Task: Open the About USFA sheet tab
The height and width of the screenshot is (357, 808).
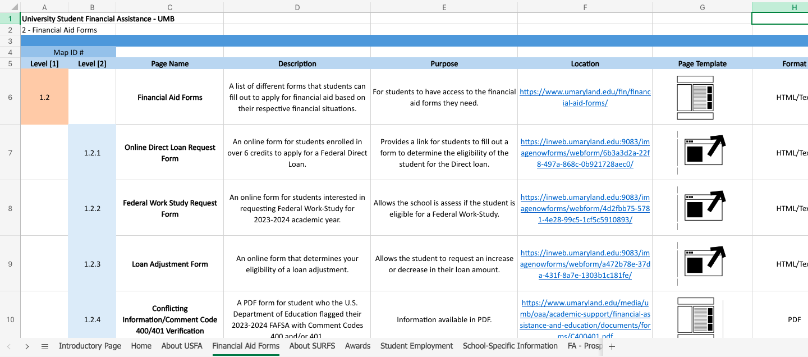Action: (x=182, y=346)
